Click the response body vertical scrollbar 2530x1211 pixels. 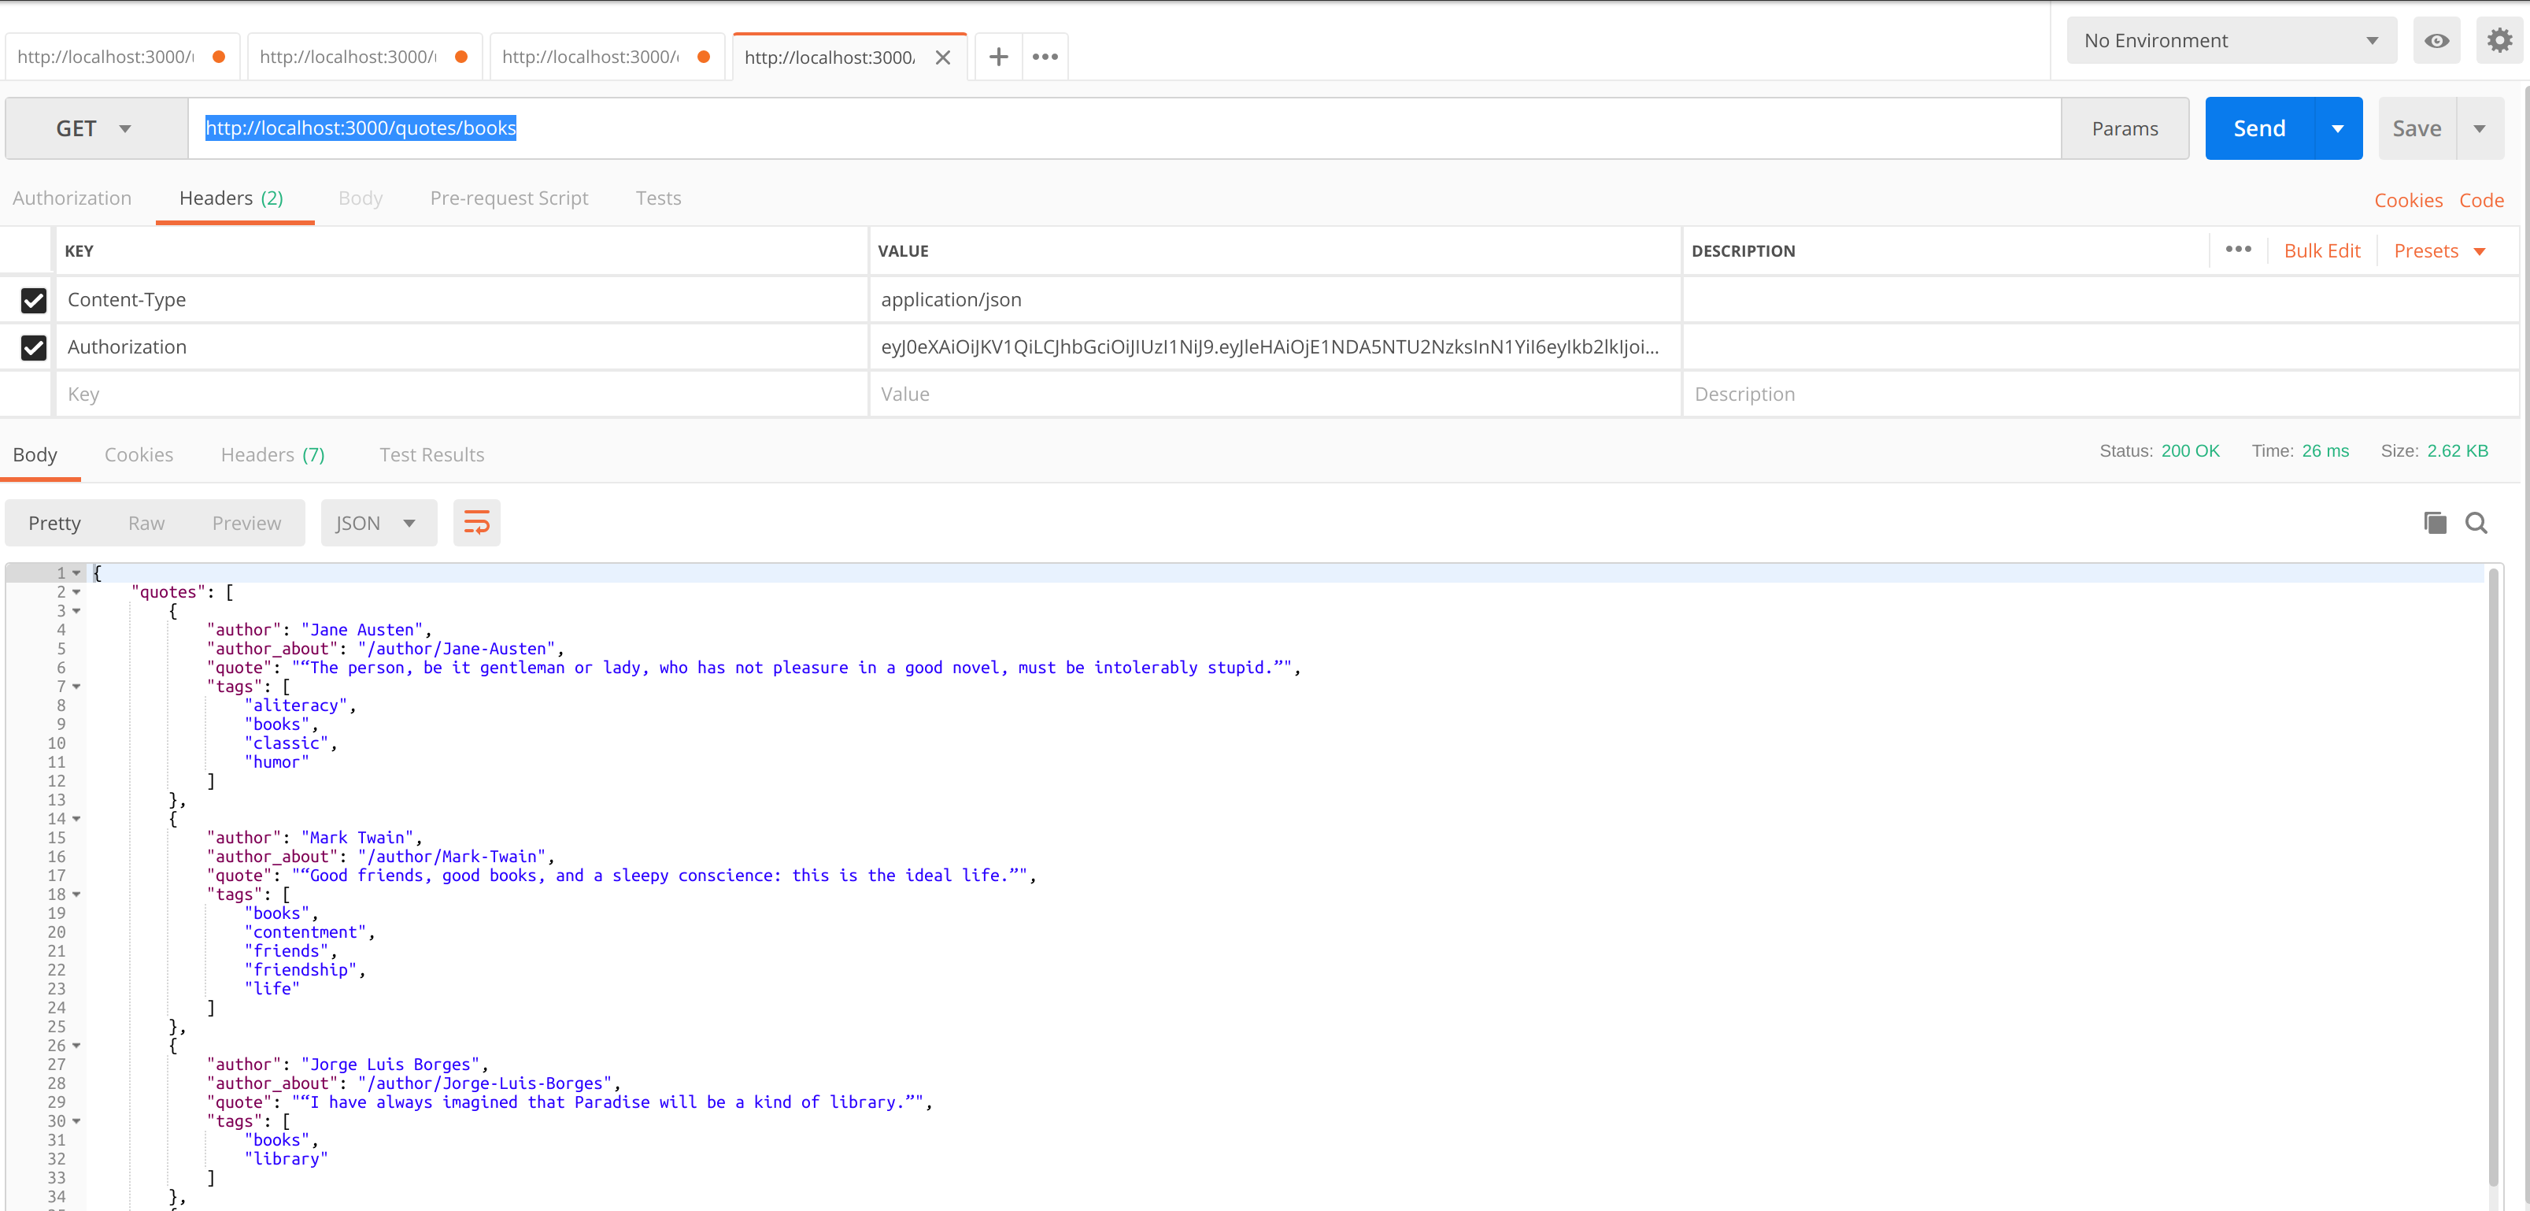tap(2493, 877)
